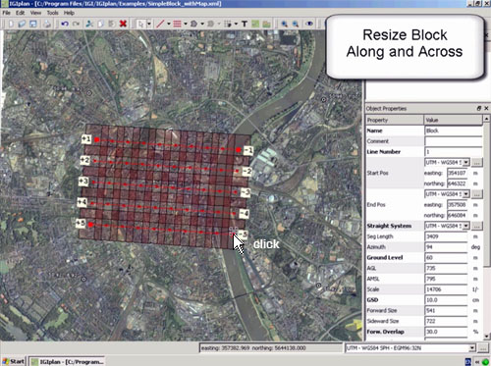Click the New document toolbar icon
491x366 pixels.
click(x=11, y=24)
